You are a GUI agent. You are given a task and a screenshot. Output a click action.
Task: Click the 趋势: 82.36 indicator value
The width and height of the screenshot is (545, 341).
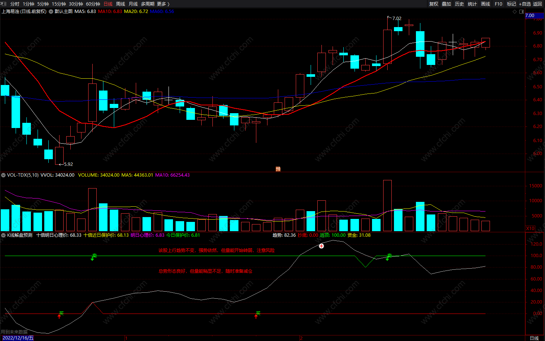284,235
